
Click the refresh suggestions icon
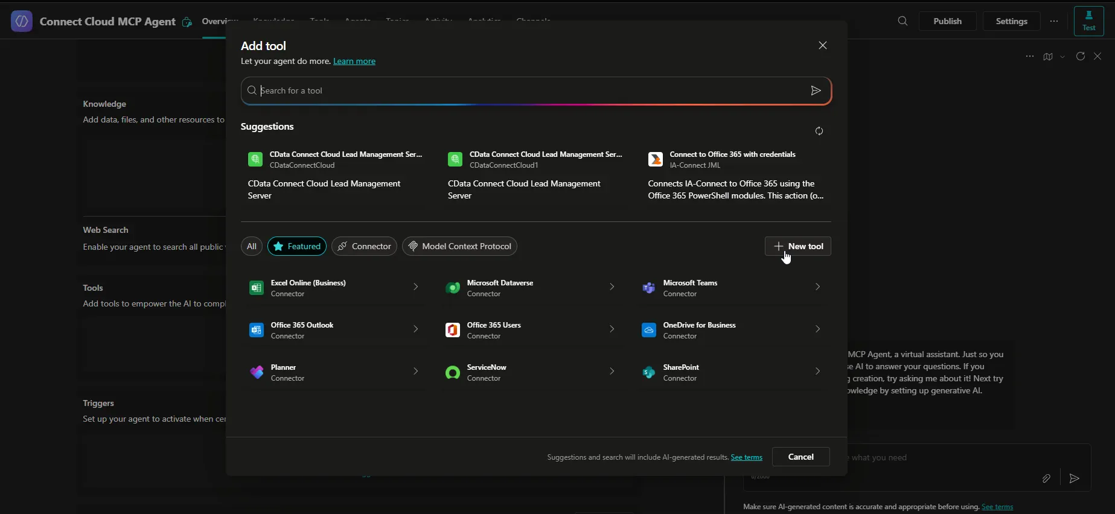click(x=819, y=131)
